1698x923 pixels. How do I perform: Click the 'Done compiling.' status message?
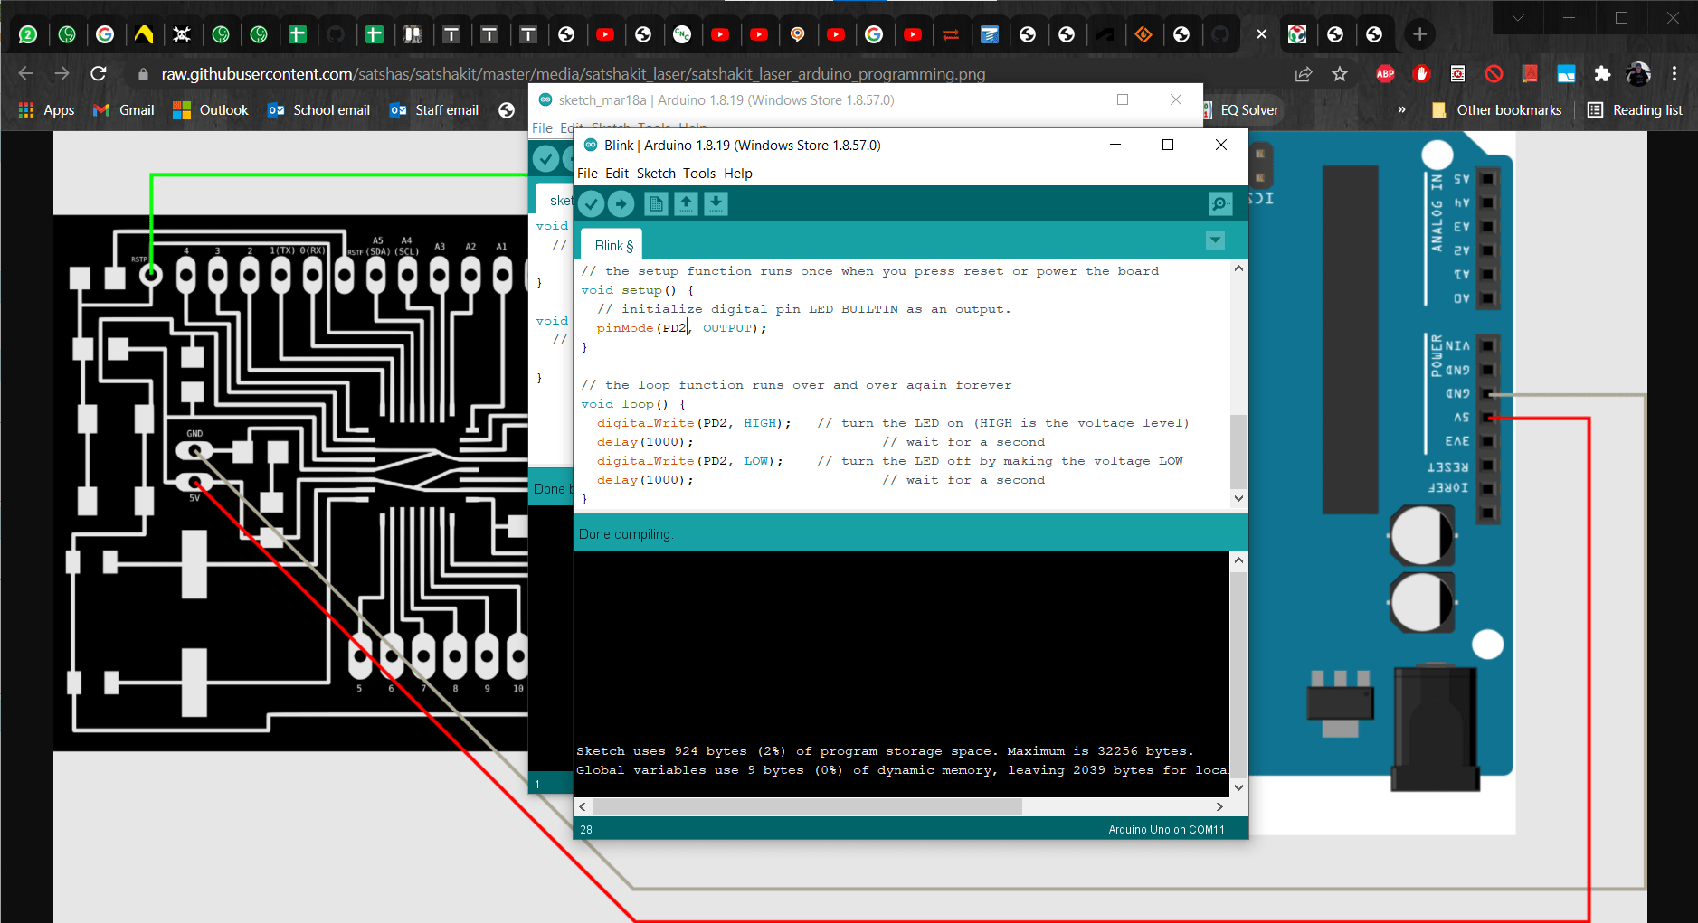coord(626,534)
